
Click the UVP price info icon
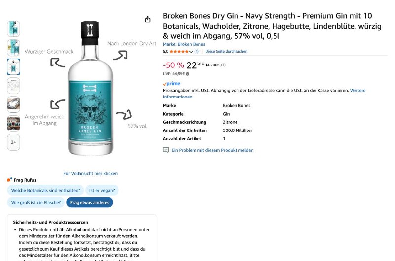pos(188,74)
